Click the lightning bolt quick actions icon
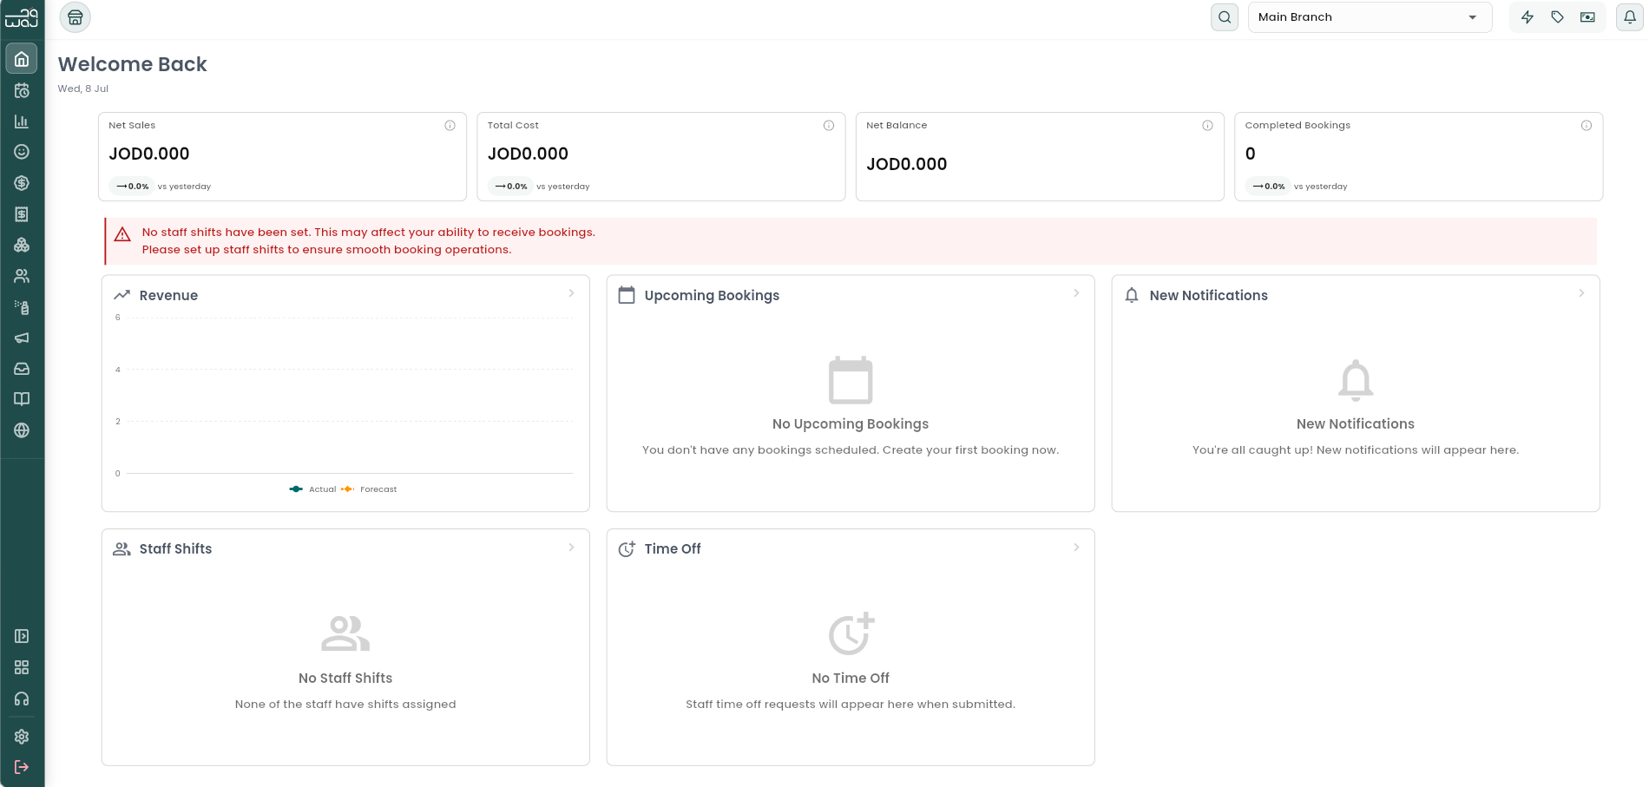The height and width of the screenshot is (787, 1649). [1527, 17]
